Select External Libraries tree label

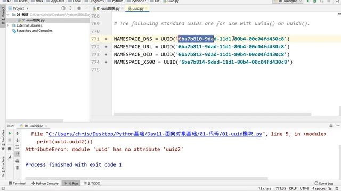pos(29,25)
